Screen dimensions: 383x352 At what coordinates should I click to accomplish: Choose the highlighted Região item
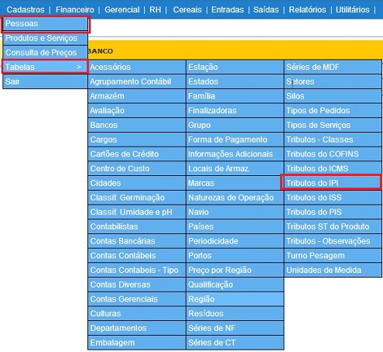[x=234, y=299]
